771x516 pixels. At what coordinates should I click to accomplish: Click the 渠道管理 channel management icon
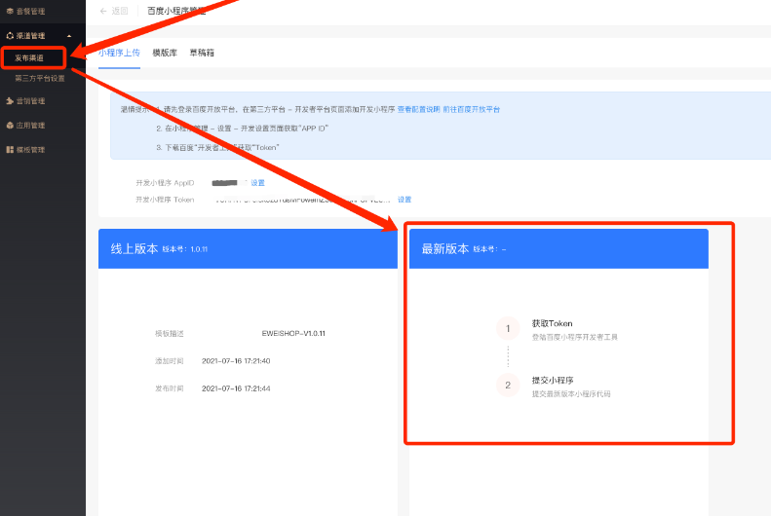click(x=10, y=36)
